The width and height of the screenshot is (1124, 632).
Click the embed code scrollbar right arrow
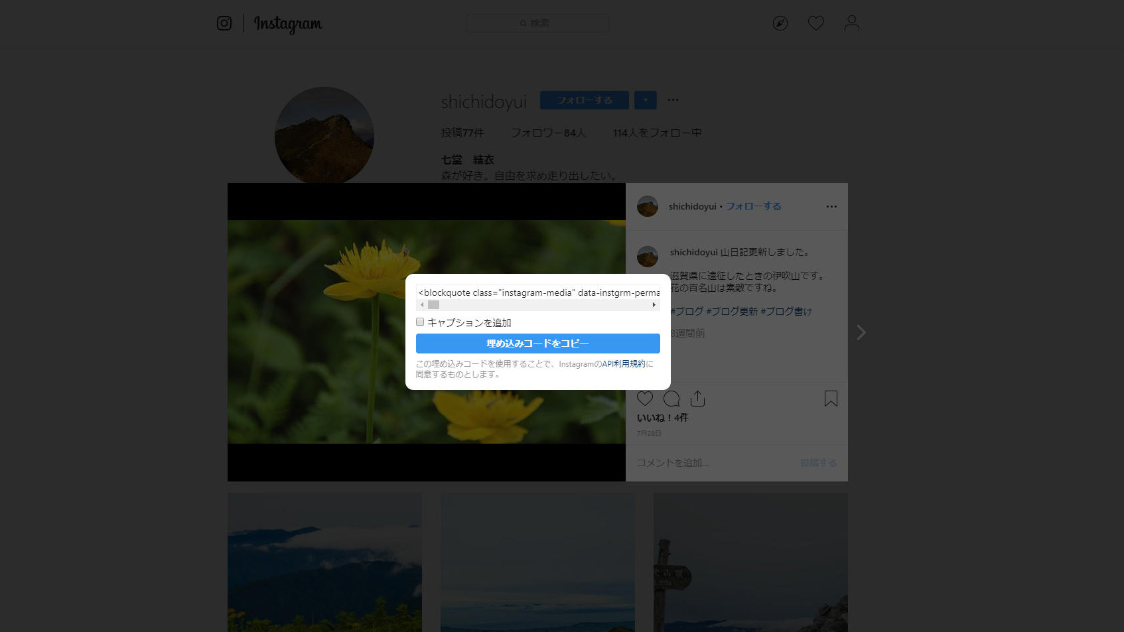[654, 305]
